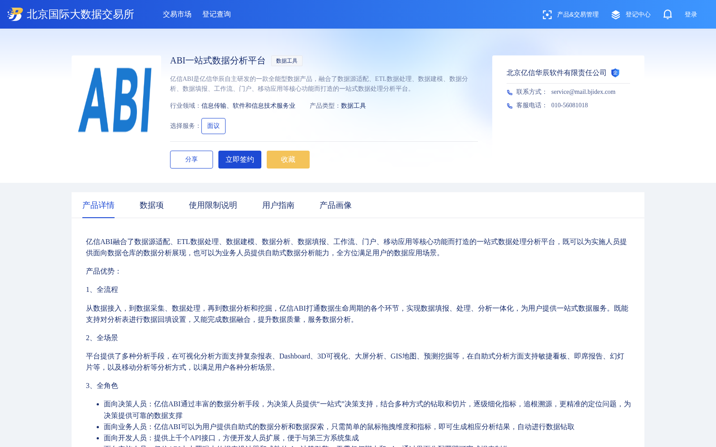716x447 pixels.
Task: Switch to the 数据项 tab
Action: pyautogui.click(x=152, y=205)
